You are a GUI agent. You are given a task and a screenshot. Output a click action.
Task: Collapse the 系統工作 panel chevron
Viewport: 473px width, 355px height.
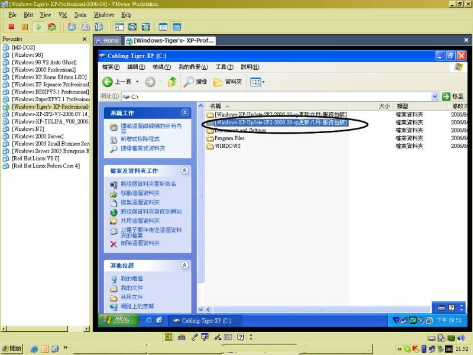pyautogui.click(x=185, y=112)
